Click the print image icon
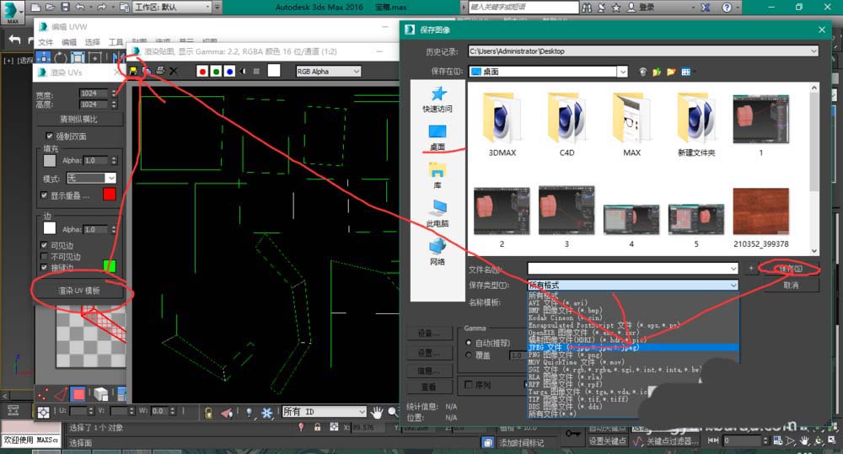The width and height of the screenshot is (843, 454). pyautogui.click(x=160, y=71)
